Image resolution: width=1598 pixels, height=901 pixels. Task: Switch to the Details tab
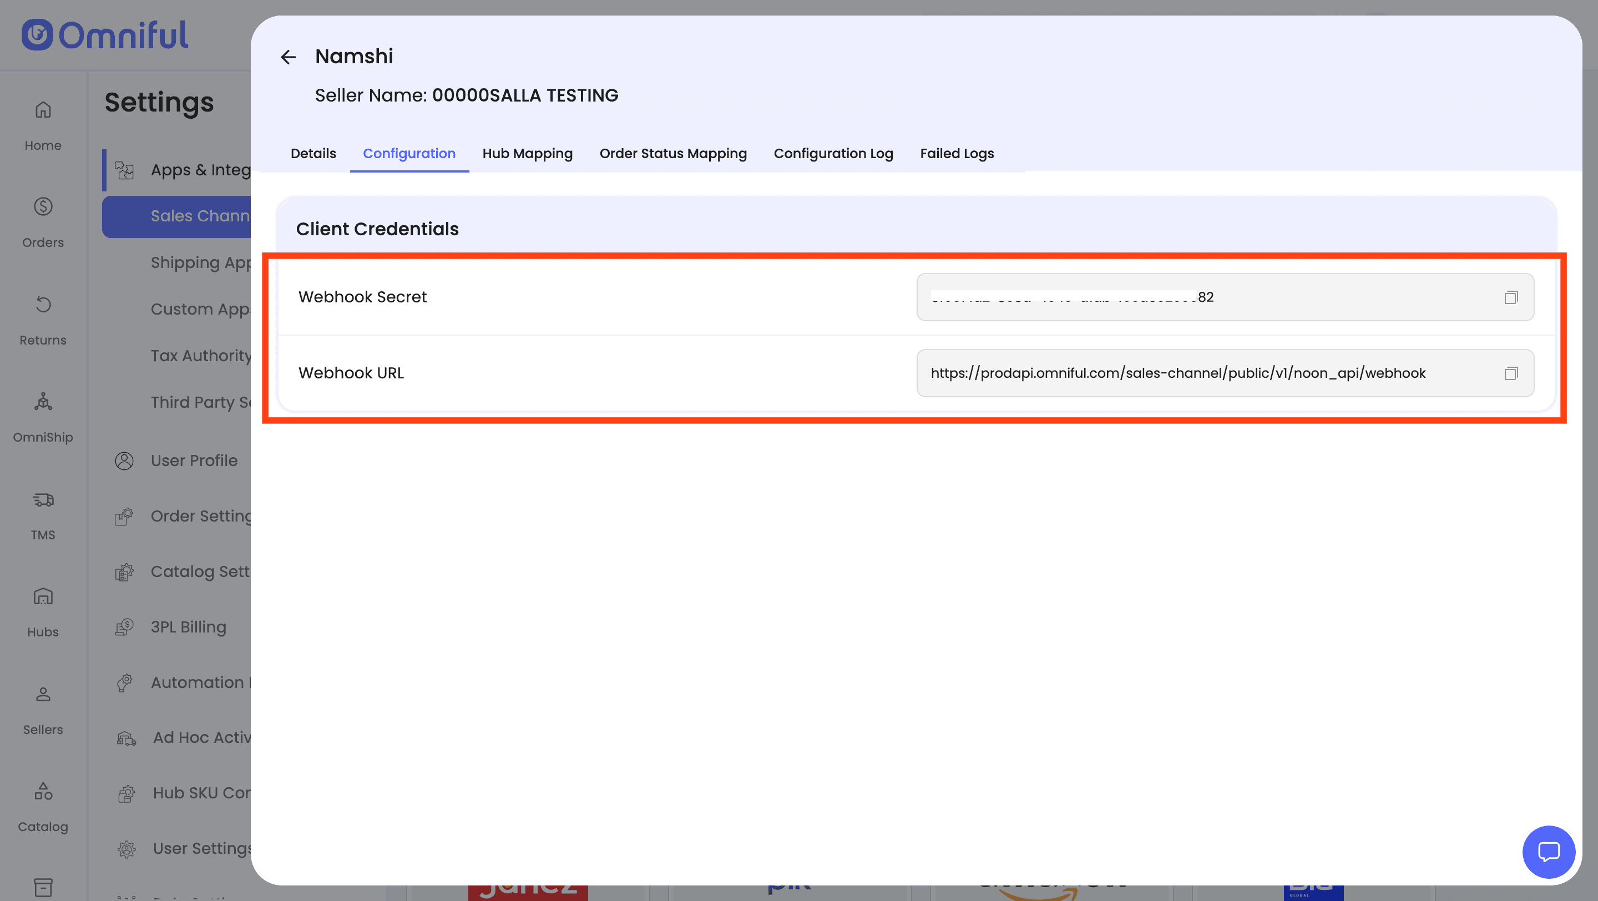coord(313,153)
